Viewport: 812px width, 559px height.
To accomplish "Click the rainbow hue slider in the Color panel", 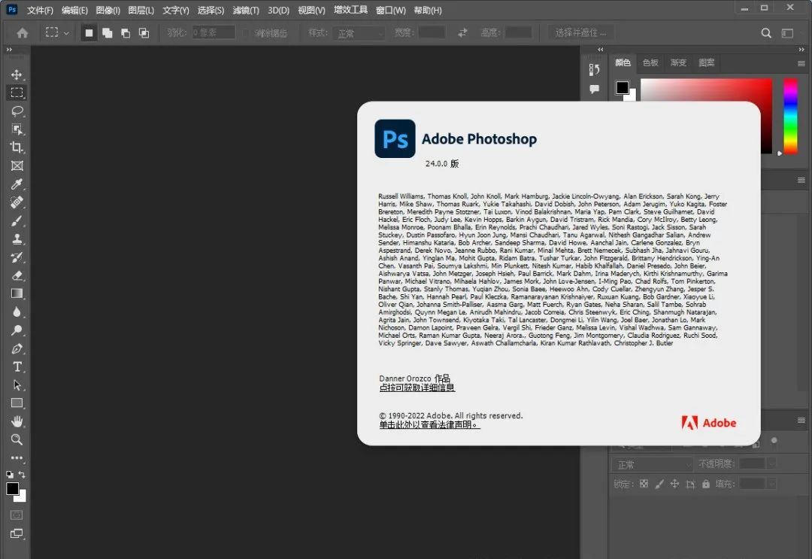I will coord(790,117).
